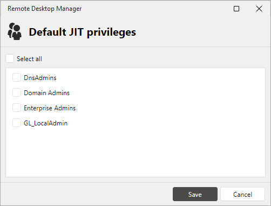Click the Default JIT privileges heading
Image resolution: width=271 pixels, height=206 pixels.
click(83, 32)
